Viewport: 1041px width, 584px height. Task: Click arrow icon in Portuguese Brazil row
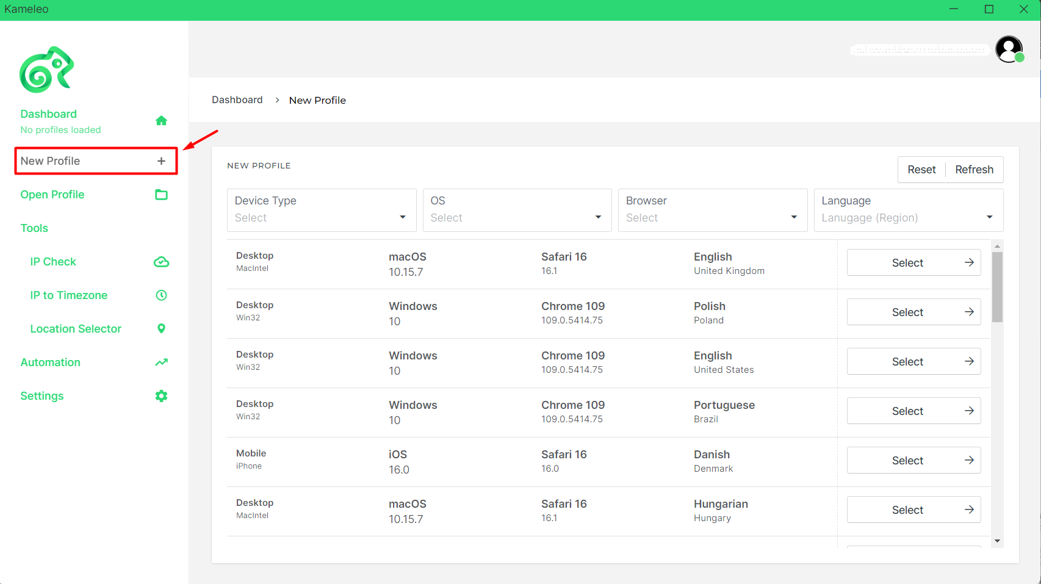[969, 411]
